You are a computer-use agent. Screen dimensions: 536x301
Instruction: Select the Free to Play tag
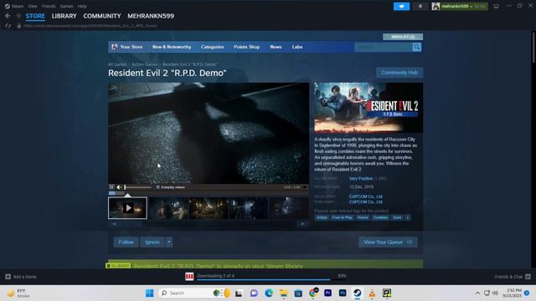pyautogui.click(x=343, y=217)
